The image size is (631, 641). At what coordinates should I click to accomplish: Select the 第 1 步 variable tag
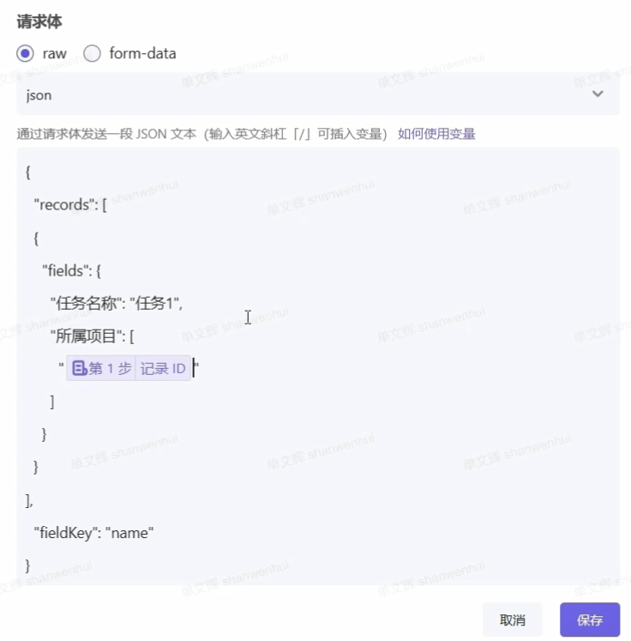tap(102, 368)
